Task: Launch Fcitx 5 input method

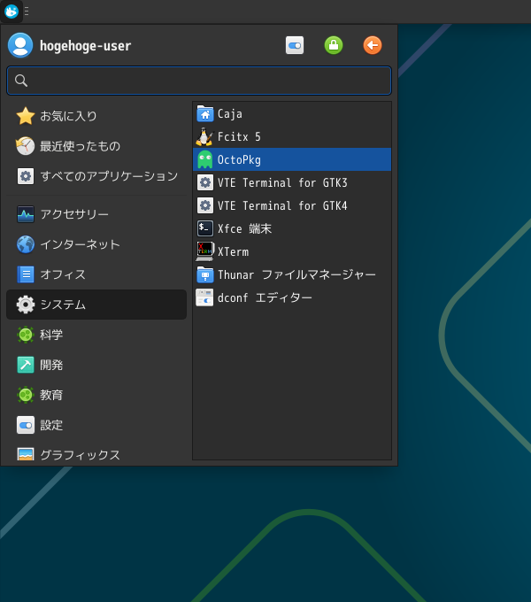Action: coord(292,136)
